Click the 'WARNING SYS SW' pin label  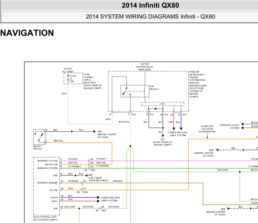[48, 161]
